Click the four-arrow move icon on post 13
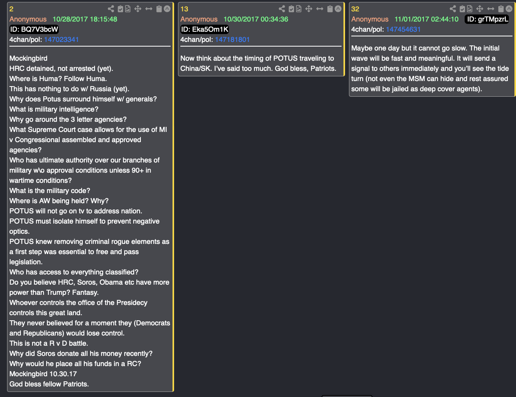516x397 pixels. tap(309, 9)
